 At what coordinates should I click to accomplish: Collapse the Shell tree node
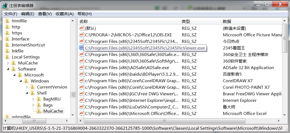(27, 93)
